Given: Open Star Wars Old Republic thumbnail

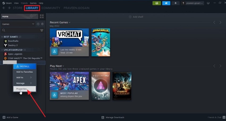Looking at the screenshot, I should tap(122, 86).
